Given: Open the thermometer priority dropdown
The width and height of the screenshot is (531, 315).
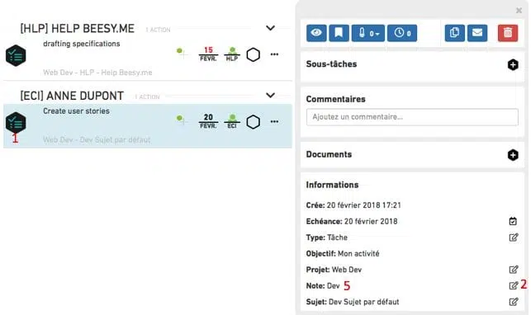Looking at the screenshot, I should click(x=367, y=33).
